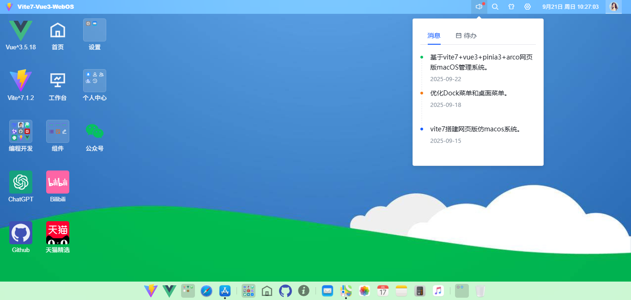The image size is (631, 300).
Task: Click the notification speaker icon in top bar
Action: pyautogui.click(x=479, y=7)
